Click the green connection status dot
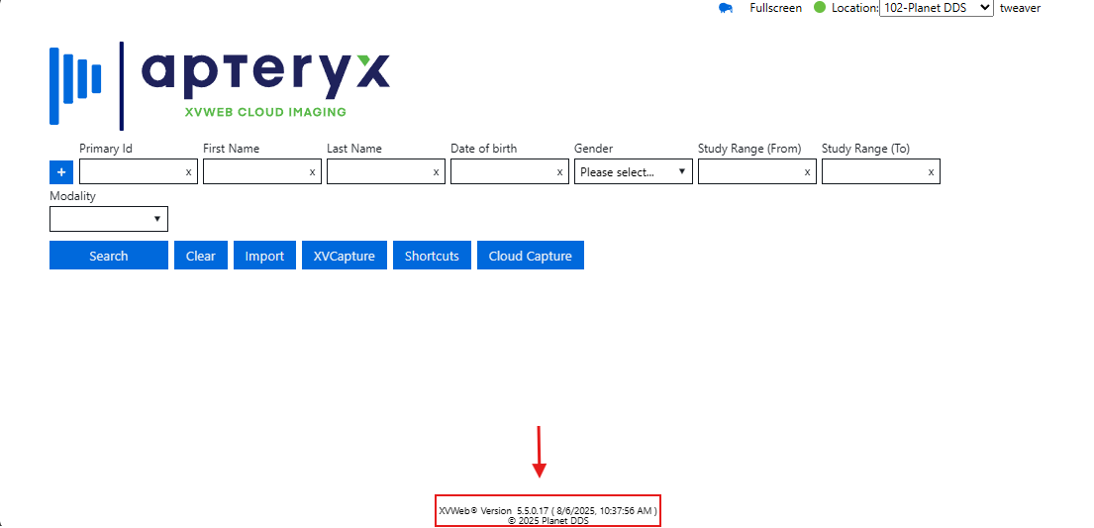The height and width of the screenshot is (528, 1094). 820,8
